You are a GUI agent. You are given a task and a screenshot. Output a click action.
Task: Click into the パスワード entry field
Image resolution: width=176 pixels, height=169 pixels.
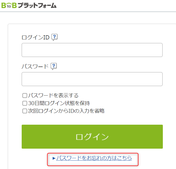point(92,79)
